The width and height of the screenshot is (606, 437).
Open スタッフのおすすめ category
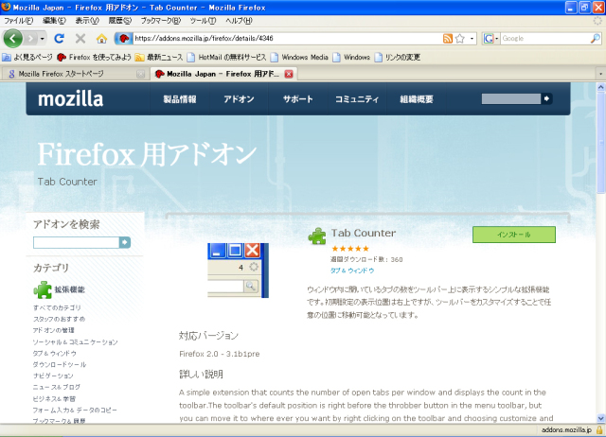59,319
